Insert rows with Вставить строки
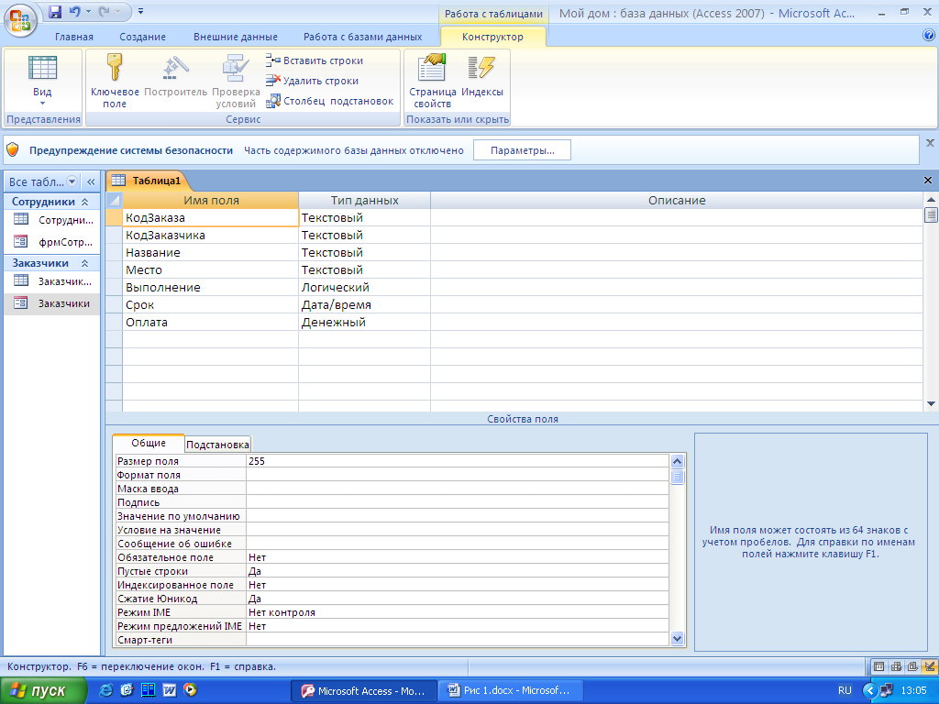Screen dimensions: 939x704 pyautogui.click(x=315, y=60)
